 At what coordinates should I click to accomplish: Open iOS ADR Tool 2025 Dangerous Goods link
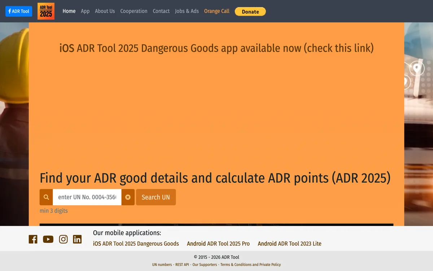136,244
